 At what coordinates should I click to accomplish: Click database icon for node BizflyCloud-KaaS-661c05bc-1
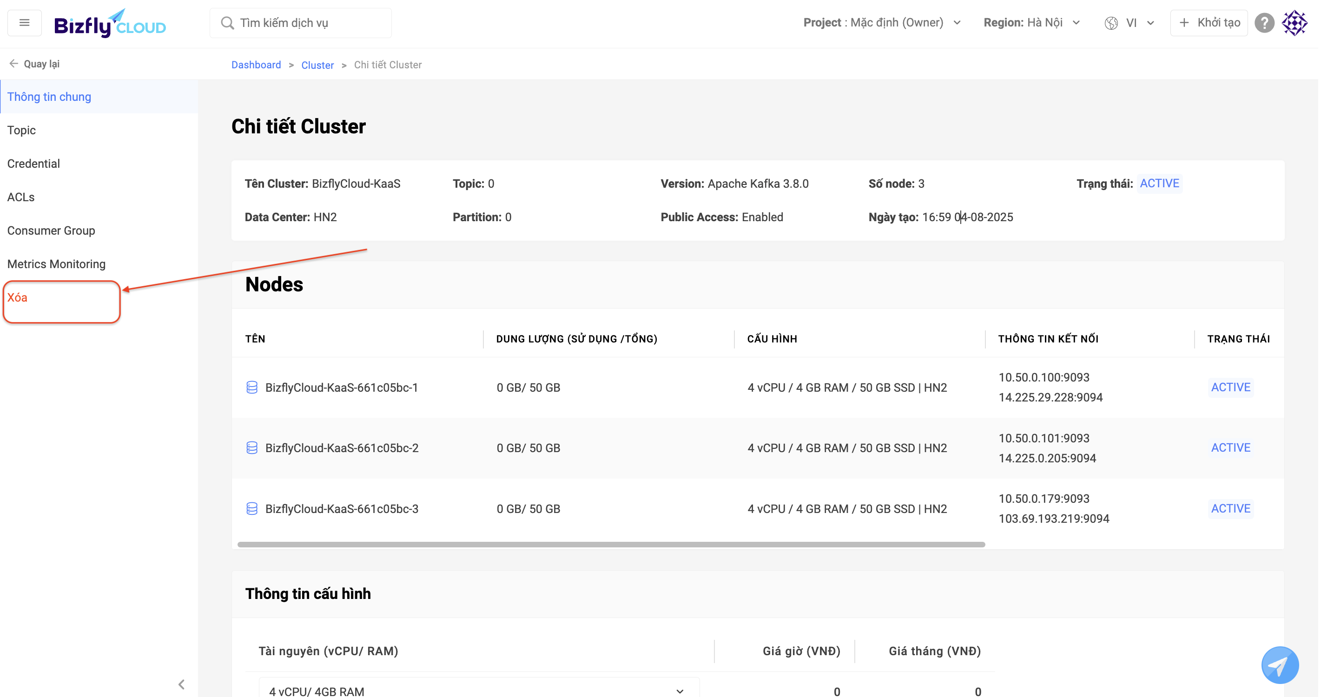[252, 388]
